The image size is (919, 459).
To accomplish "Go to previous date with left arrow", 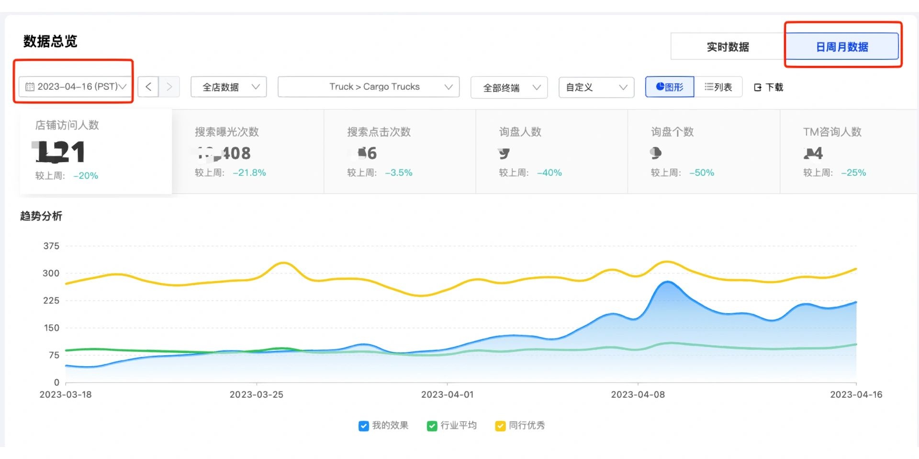I will pyautogui.click(x=148, y=87).
